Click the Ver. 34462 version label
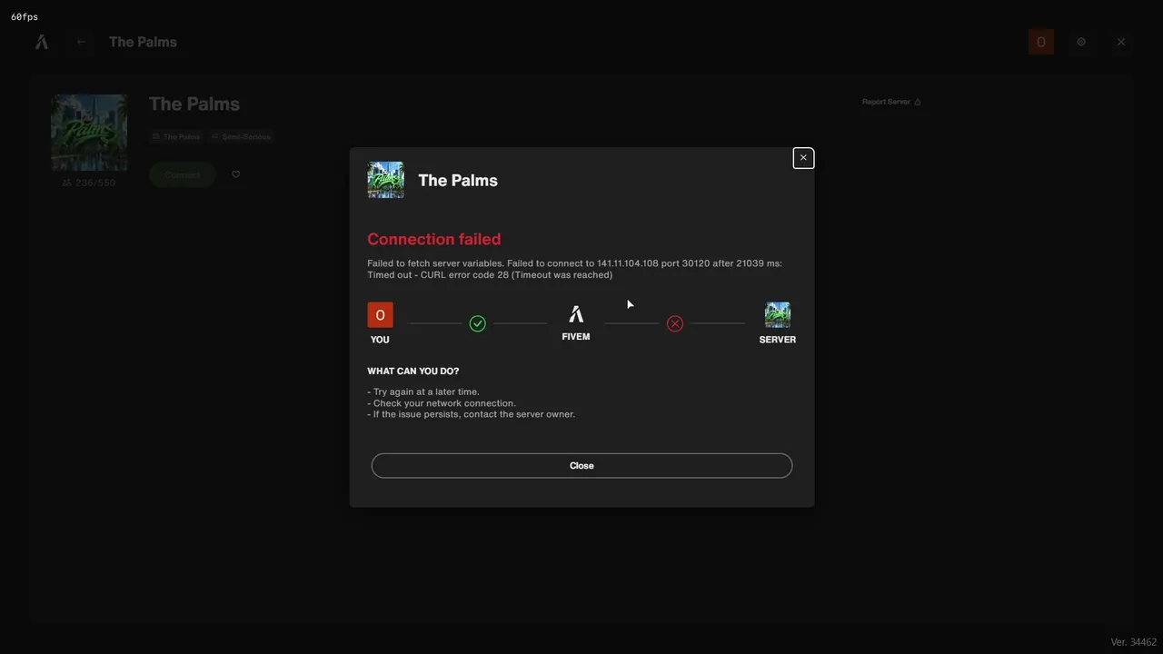1163x654 pixels. 1134,642
